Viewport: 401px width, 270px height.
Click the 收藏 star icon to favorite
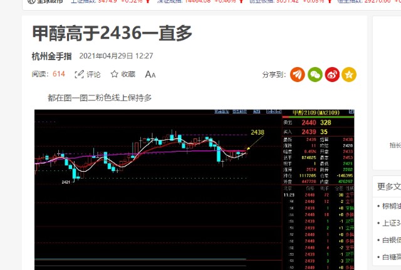(115, 75)
